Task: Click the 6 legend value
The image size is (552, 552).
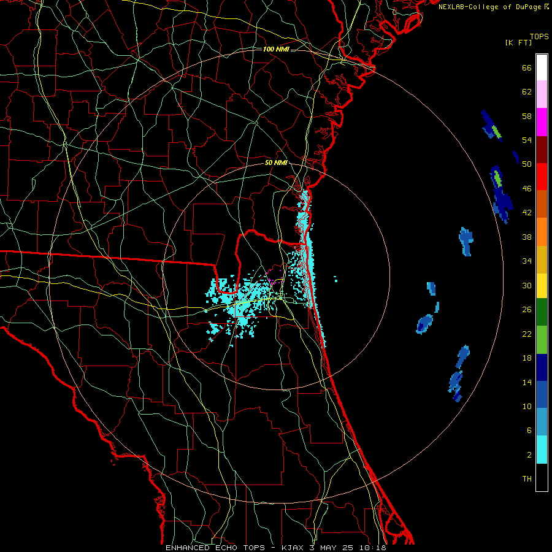Action: (529, 431)
